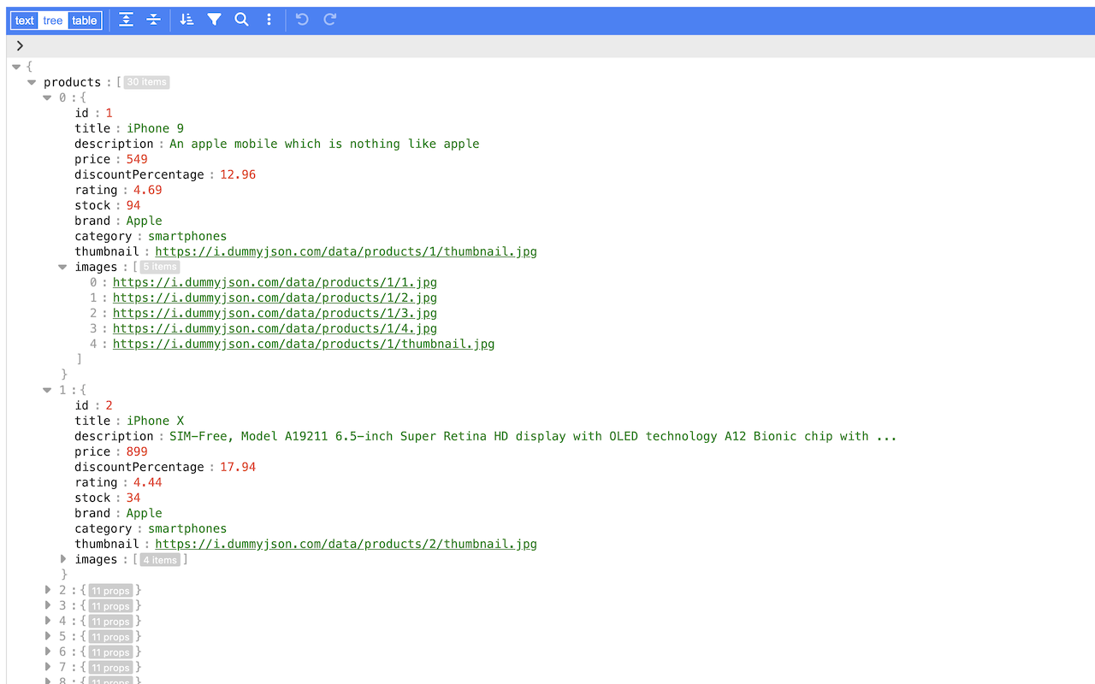
Task: Click the 30 items badge on products
Action: (145, 82)
